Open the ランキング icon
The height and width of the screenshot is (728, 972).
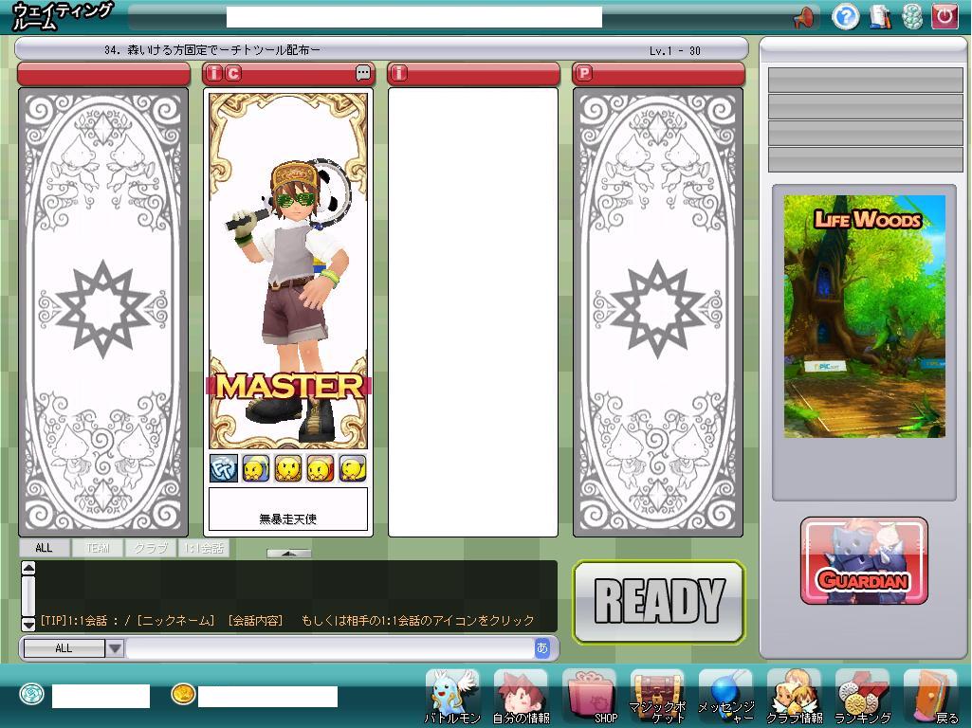(x=862, y=696)
